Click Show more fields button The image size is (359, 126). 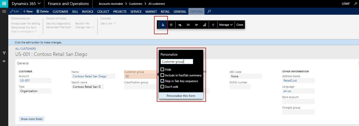tap(32, 119)
